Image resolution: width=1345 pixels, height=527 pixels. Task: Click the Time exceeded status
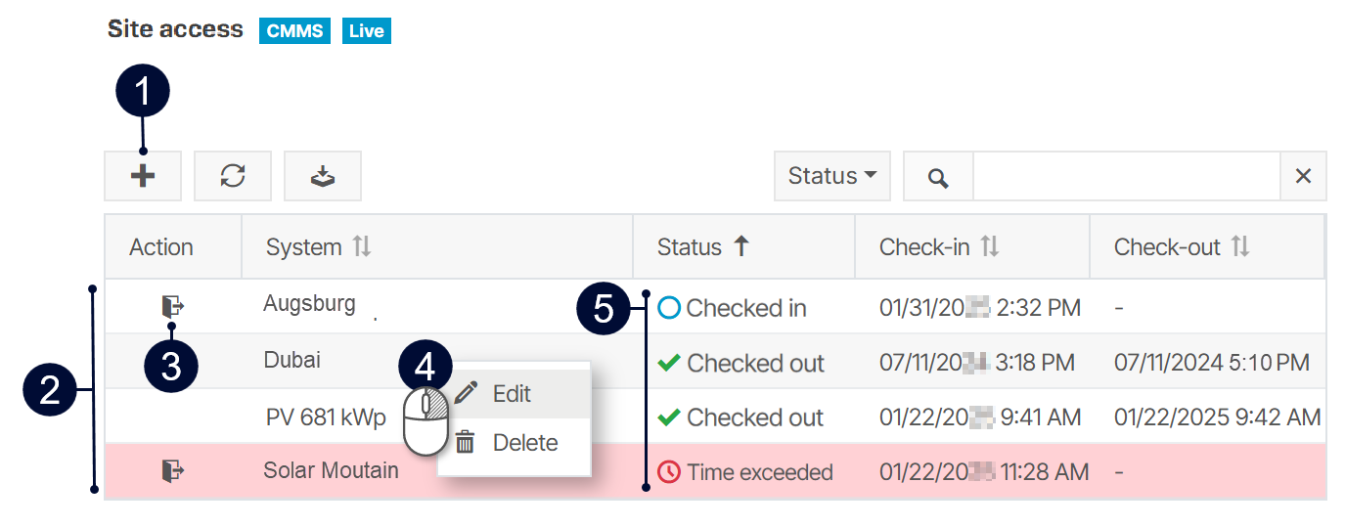745,472
